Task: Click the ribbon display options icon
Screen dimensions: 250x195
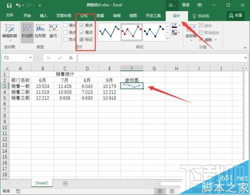Action: (199, 5)
